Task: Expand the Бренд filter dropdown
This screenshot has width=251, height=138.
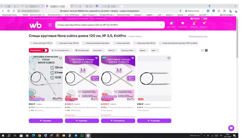Action: click(x=143, y=50)
